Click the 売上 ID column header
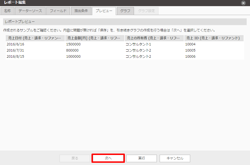The height and width of the screenshot is (165, 250). (x=214, y=38)
